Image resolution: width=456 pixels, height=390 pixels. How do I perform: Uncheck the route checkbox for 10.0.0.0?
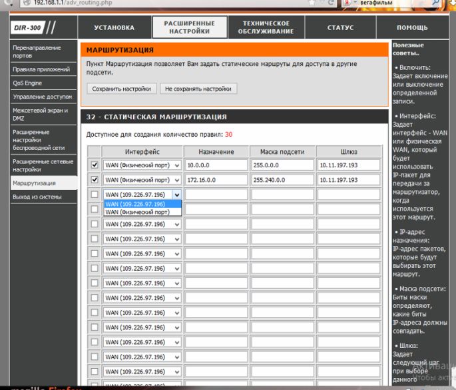click(94, 165)
